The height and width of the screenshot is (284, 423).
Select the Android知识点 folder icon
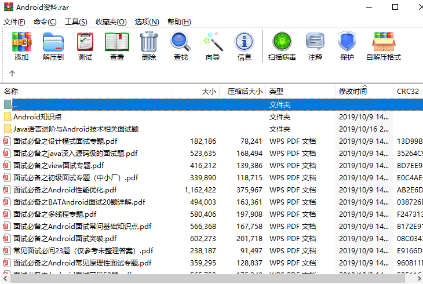pos(8,117)
